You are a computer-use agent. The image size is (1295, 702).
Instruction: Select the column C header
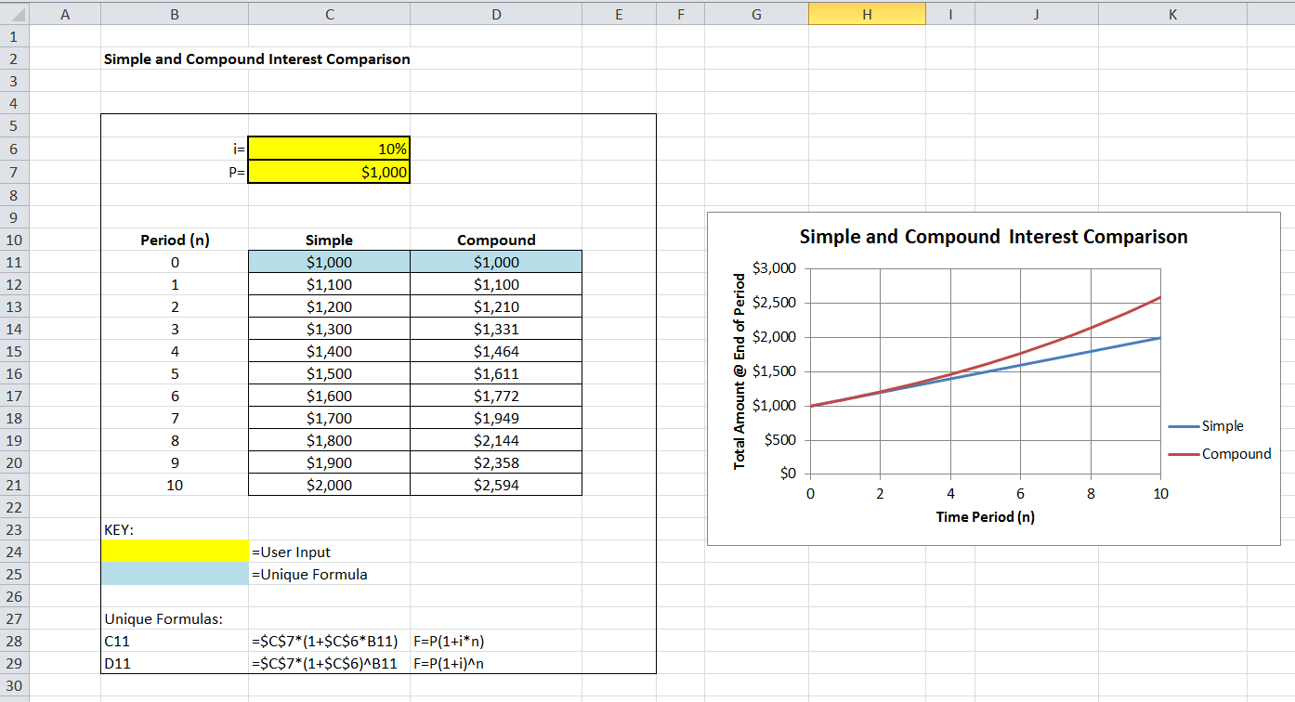point(329,14)
